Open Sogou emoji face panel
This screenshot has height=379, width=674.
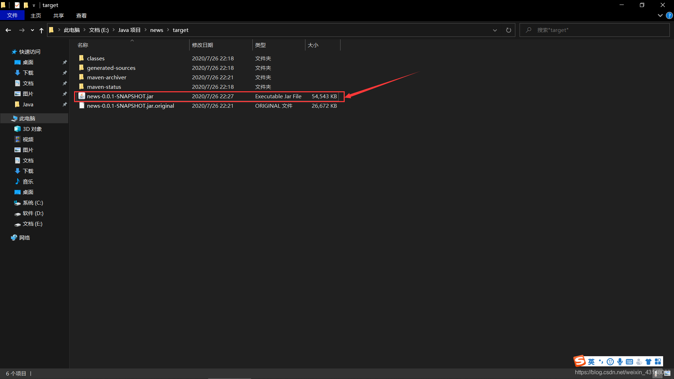610,361
